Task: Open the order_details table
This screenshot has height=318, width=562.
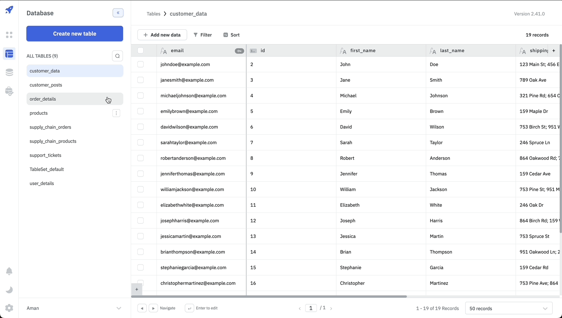Action: tap(43, 99)
